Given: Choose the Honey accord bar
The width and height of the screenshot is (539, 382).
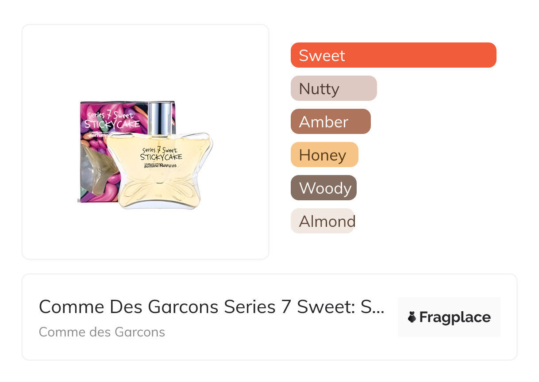Looking at the screenshot, I should click(324, 155).
